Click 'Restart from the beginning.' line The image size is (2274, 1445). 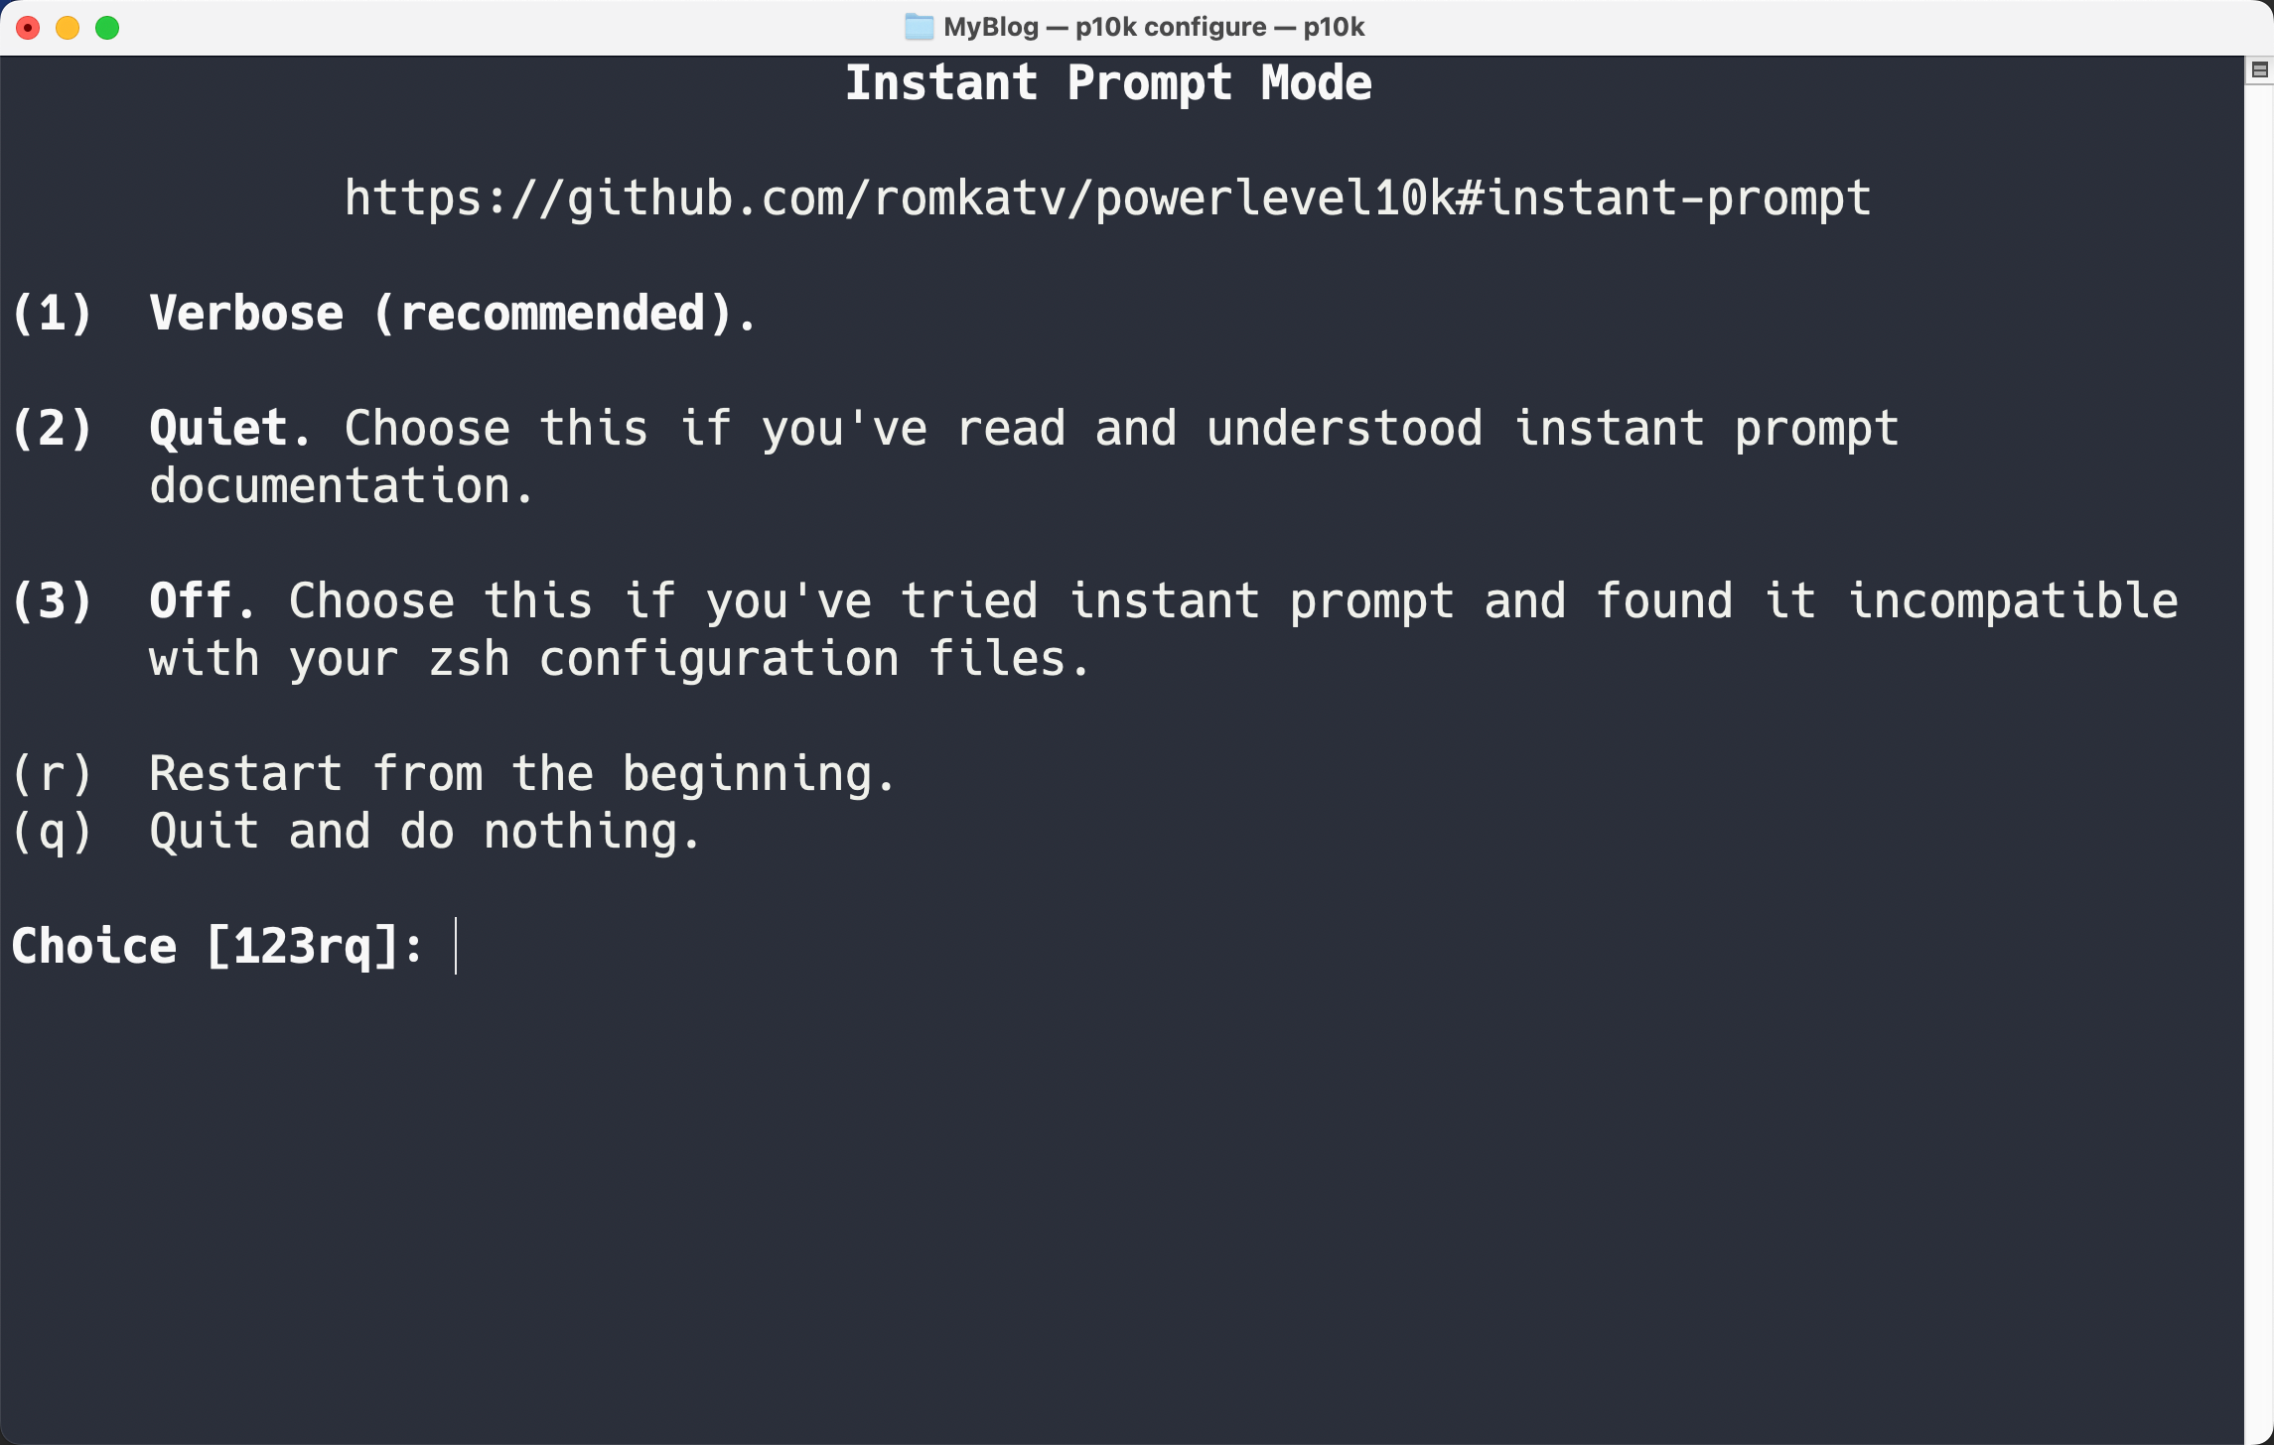(x=522, y=774)
